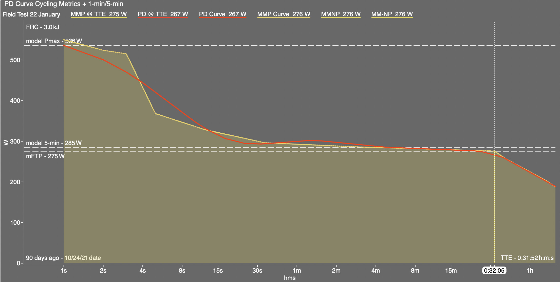This screenshot has width=560, height=282.
Task: Click the 100 value on the watts axis
Action: point(15,223)
